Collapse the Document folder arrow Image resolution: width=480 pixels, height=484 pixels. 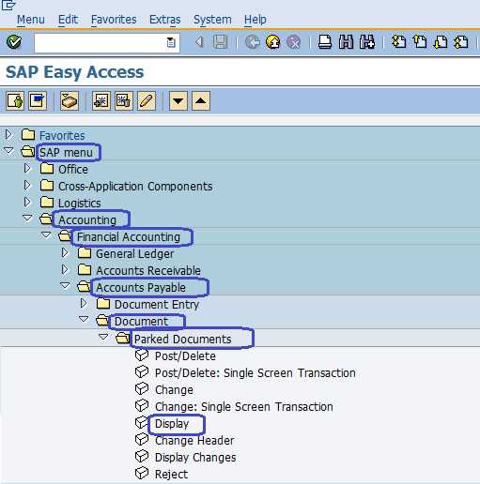[84, 320]
